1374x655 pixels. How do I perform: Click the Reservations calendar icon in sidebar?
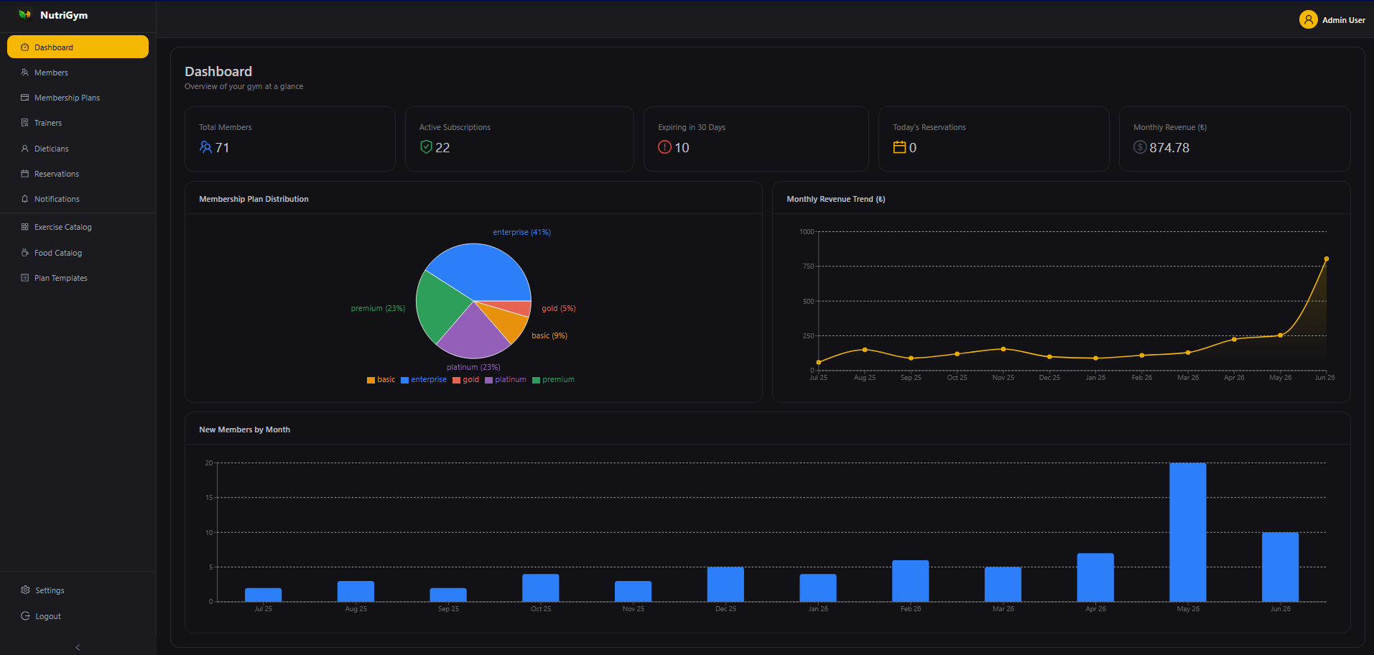pos(25,174)
